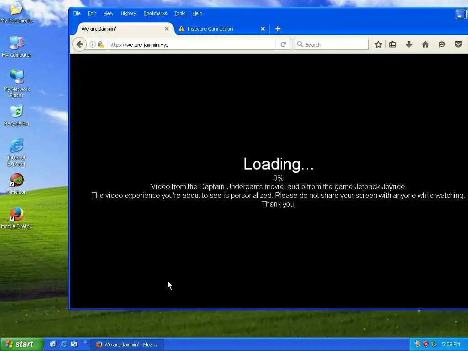Open the File menu
Screen dimensions: 468x351
coord(77,13)
